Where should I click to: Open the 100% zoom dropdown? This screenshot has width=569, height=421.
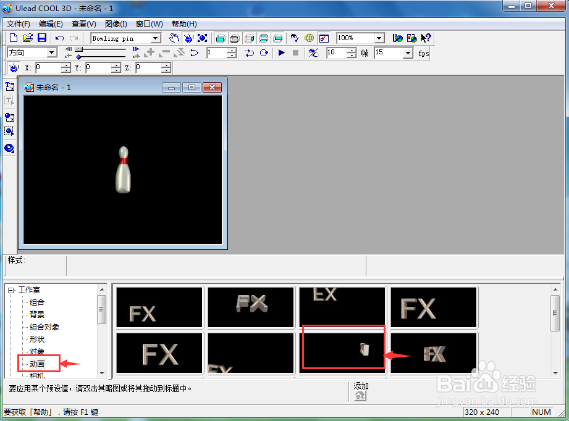click(379, 38)
